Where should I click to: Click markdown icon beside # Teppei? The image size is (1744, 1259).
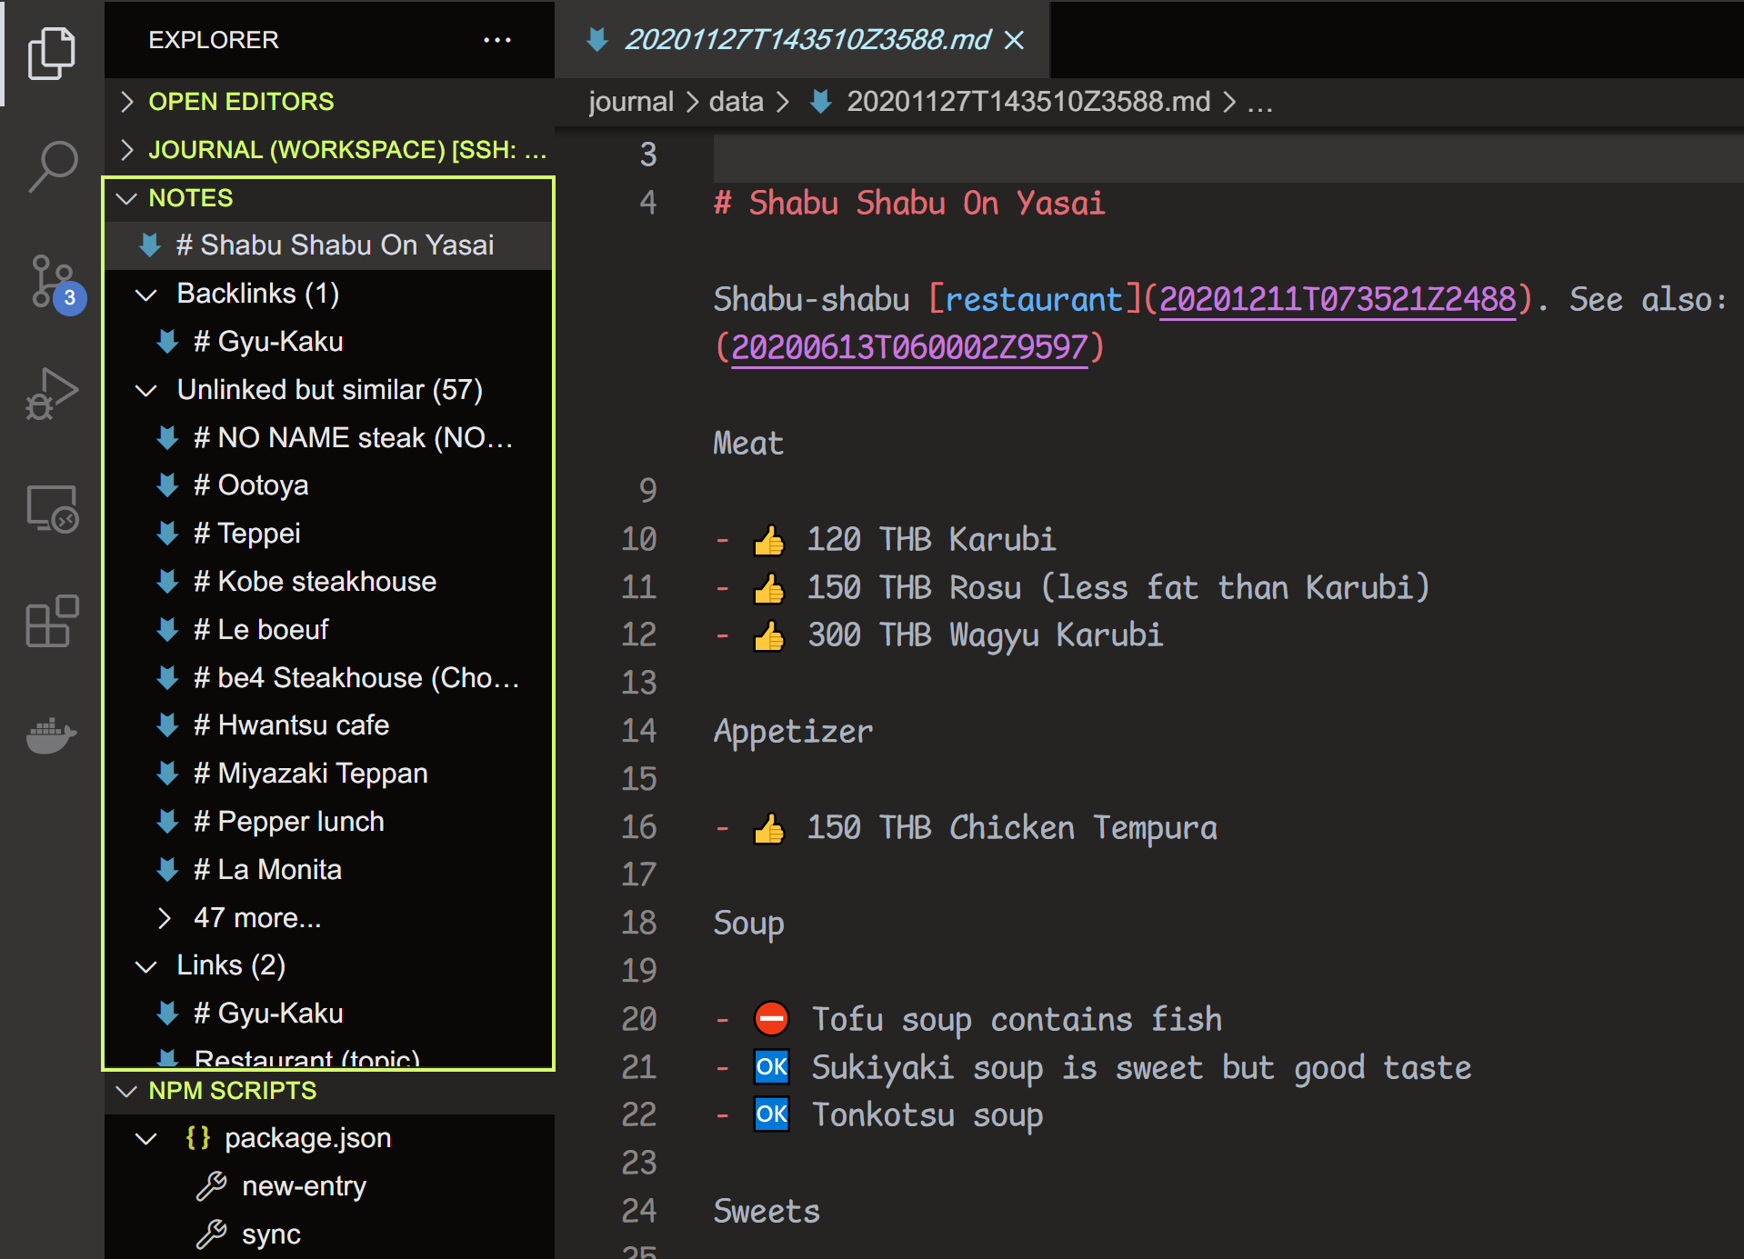[167, 534]
